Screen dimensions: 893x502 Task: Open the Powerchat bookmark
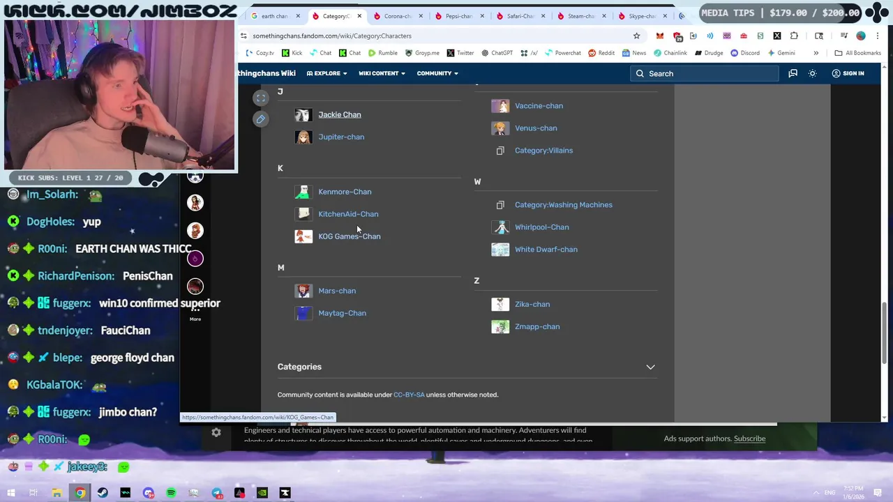coord(562,53)
